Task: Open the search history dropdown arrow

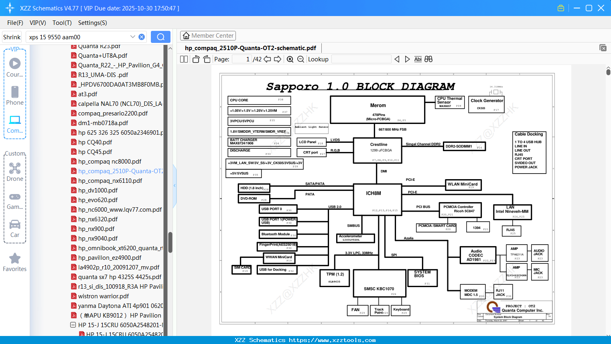Action: tap(133, 37)
